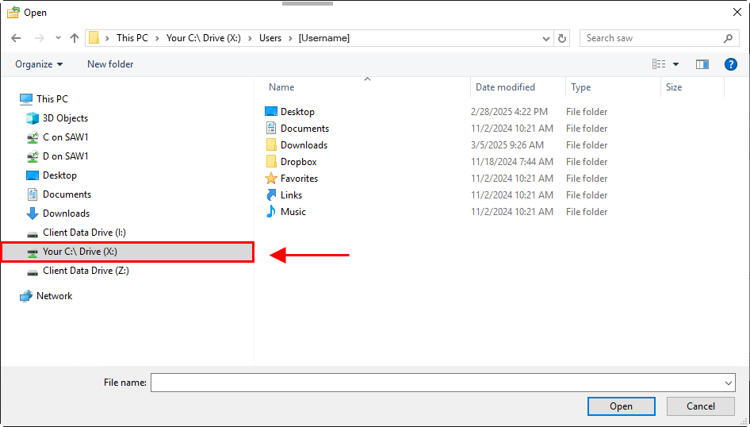750x427 pixels.
Task: Open the File name combo box dropdown
Action: 728,383
